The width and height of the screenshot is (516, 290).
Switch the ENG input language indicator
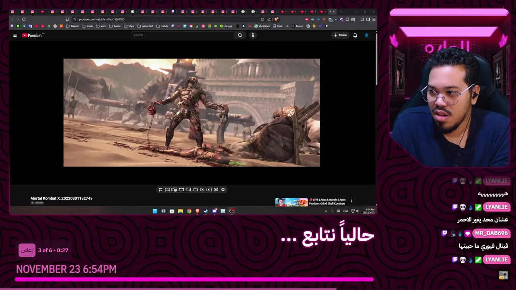pyautogui.click(x=345, y=211)
